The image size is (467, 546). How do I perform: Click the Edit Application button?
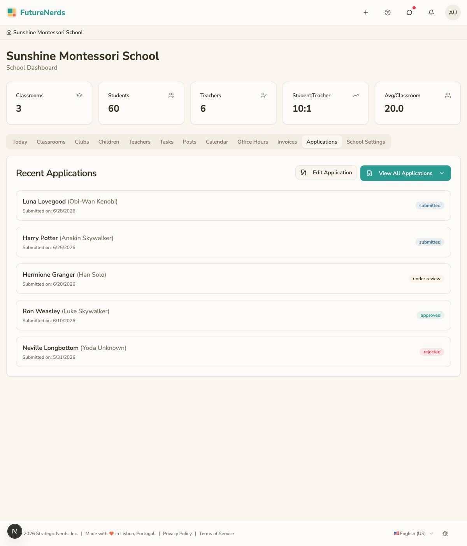tap(326, 172)
